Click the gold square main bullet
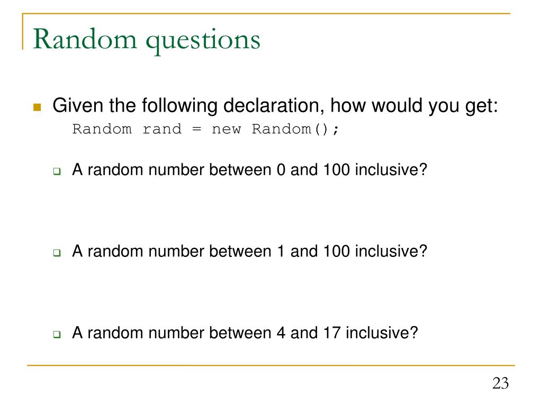 37,107
